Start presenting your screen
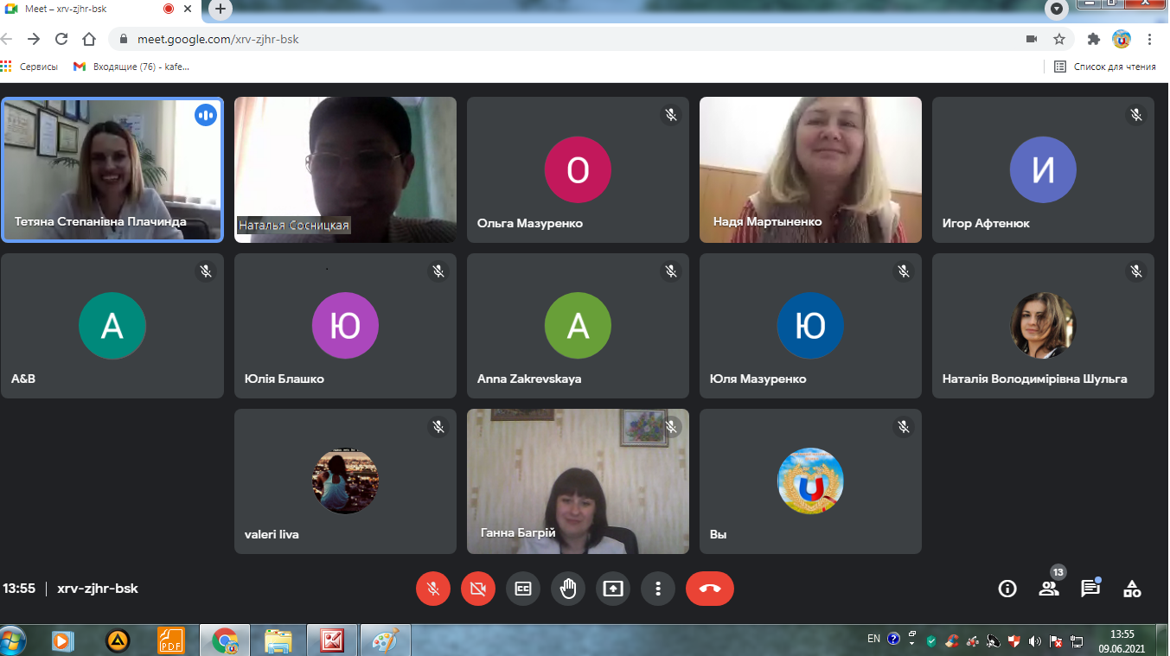 [613, 589]
